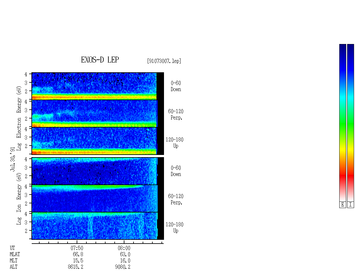Click the 07:50 UT time value

point(77,248)
